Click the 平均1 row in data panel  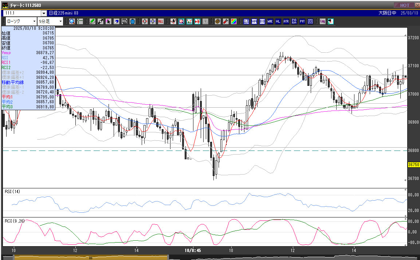[x=28, y=97]
